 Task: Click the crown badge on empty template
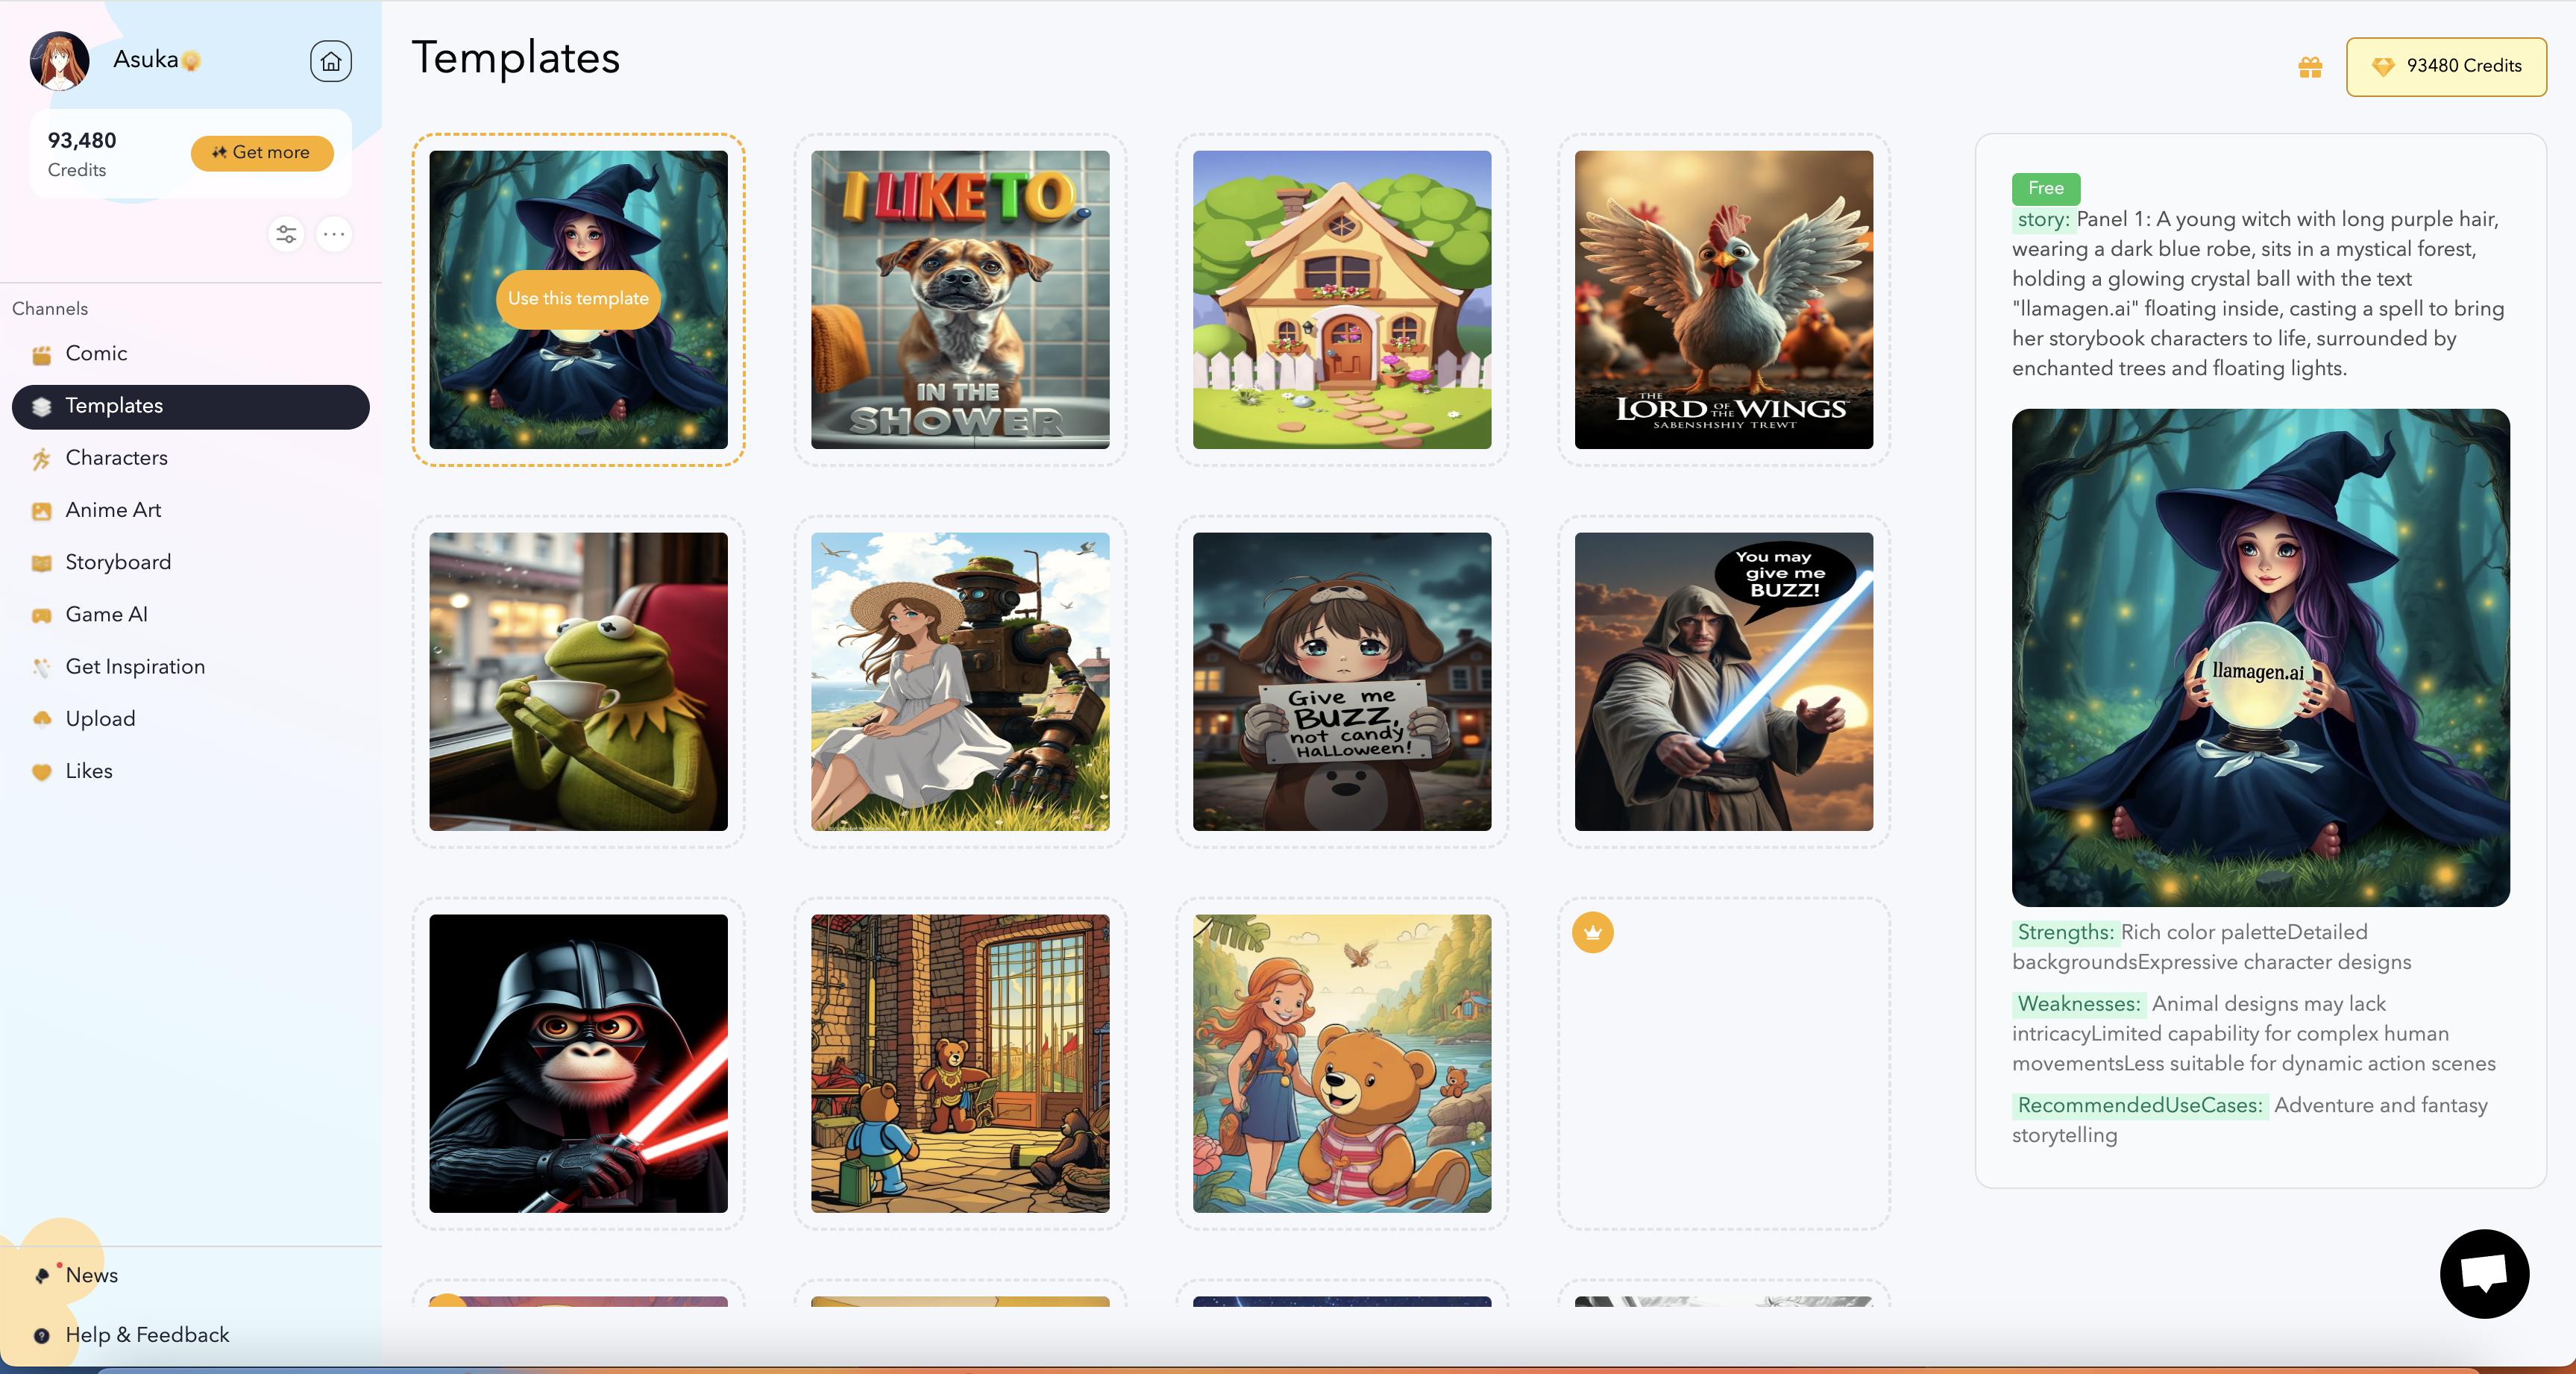pos(1592,932)
